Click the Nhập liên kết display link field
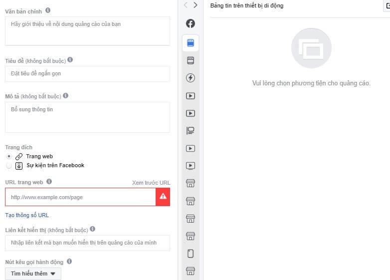390x280 pixels. (x=88, y=243)
